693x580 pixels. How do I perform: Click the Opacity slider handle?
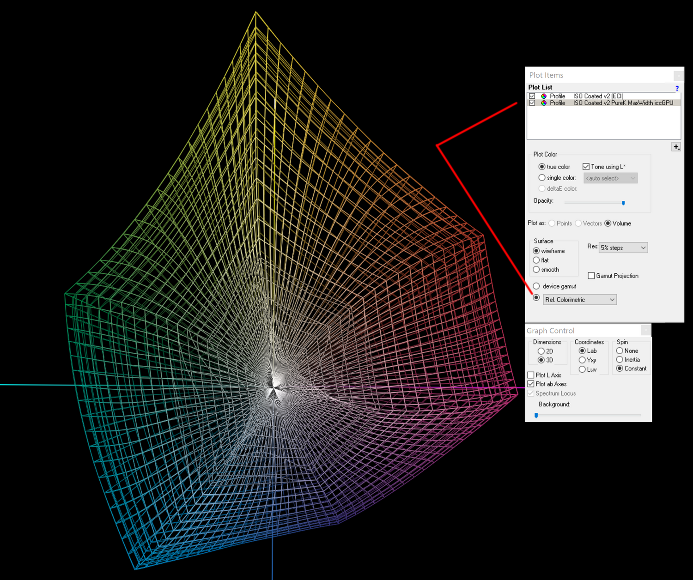click(x=623, y=203)
